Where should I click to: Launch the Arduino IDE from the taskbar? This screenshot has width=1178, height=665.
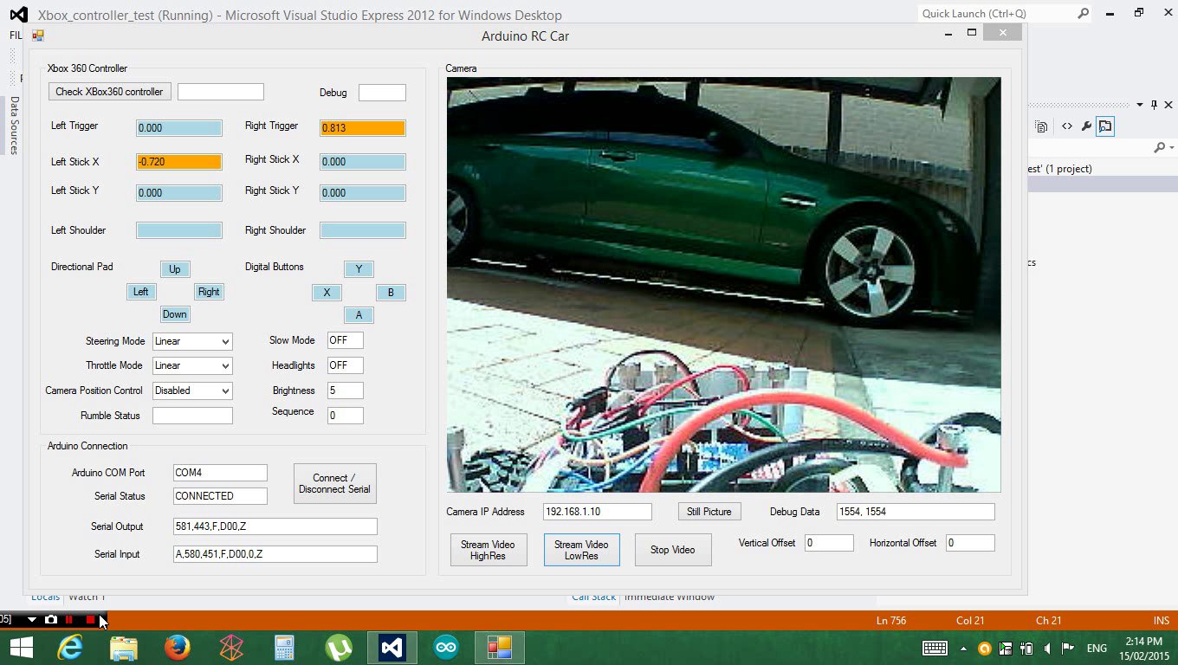[x=444, y=647]
